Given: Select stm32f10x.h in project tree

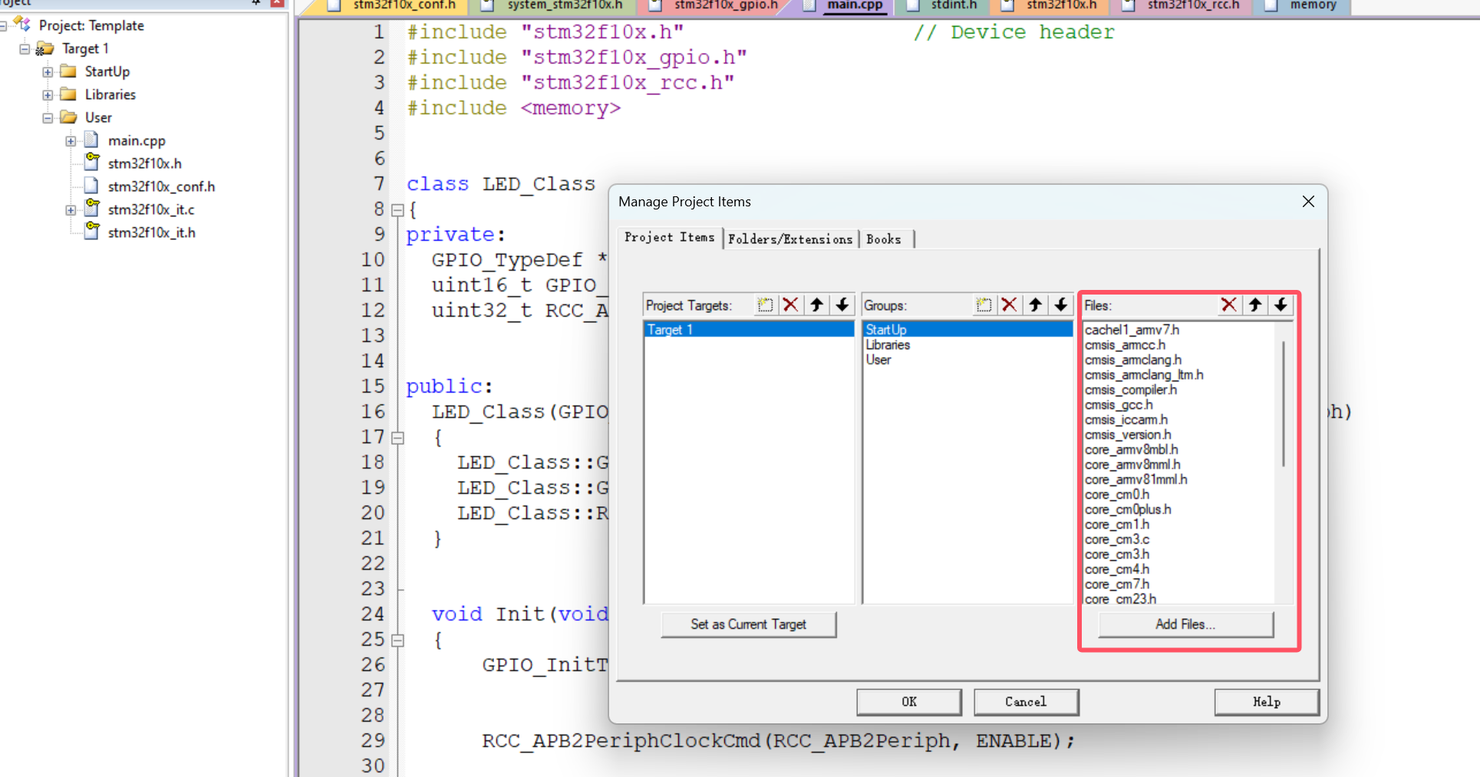Looking at the screenshot, I should (x=144, y=163).
